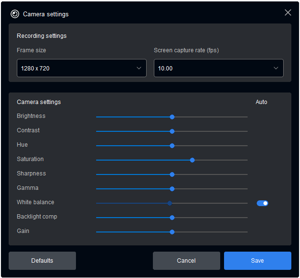
Task: Click right end of Brightness slider track
Action: click(246, 117)
